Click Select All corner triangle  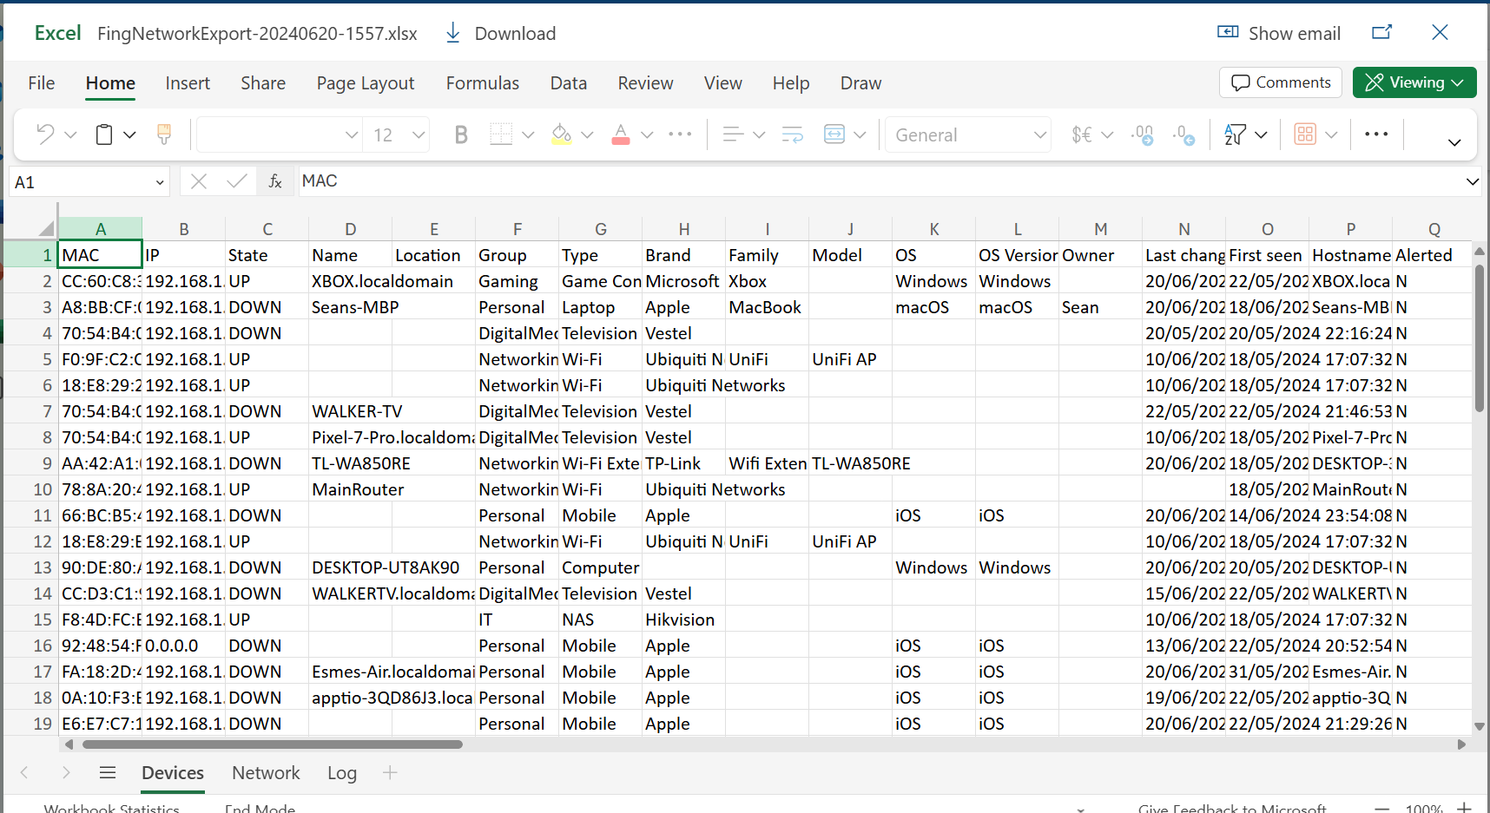click(x=47, y=229)
